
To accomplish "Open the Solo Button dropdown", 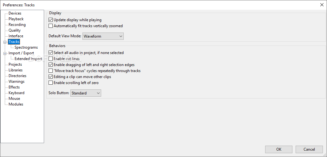I will (86, 93).
